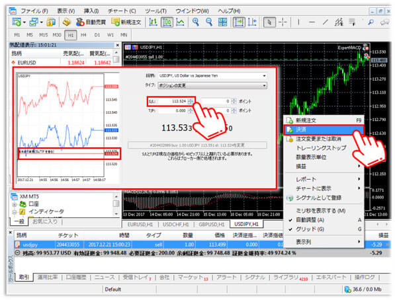Click the new chart icon dropdown arrow

[x=24, y=22]
